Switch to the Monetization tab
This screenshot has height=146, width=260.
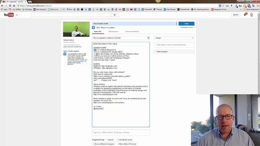(113, 32)
